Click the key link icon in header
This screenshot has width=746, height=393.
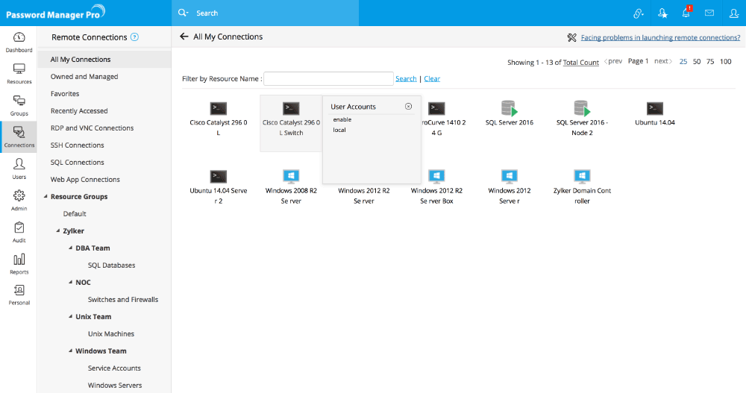tap(639, 13)
